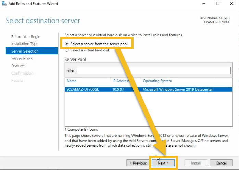Go to the Installation Type step
The height and width of the screenshot is (170, 239).
coord(25,44)
